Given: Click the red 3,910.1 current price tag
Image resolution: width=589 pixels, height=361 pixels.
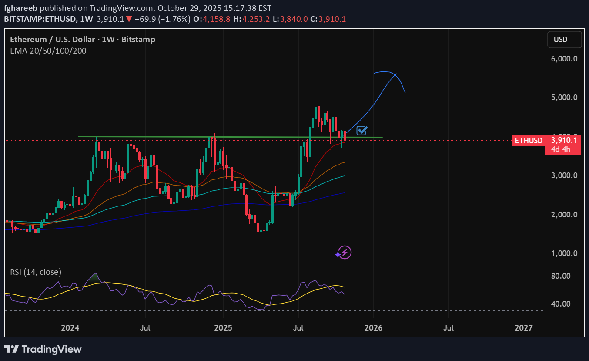Looking at the screenshot, I should click(x=563, y=140).
